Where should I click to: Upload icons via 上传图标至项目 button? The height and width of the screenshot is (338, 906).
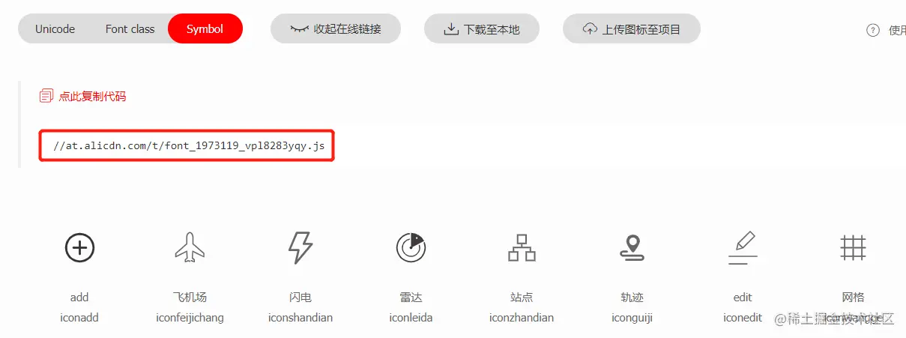pos(632,29)
